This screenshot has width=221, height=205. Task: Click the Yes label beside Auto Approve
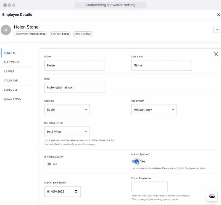tap(143, 161)
